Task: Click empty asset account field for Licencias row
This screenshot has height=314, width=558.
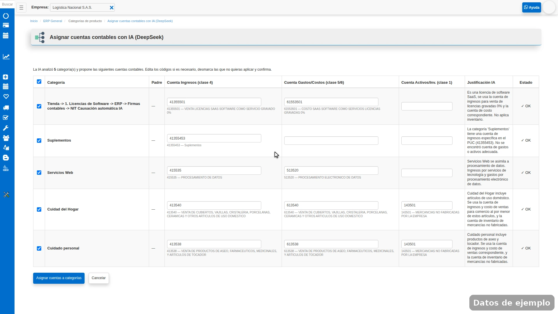Action: click(x=427, y=106)
